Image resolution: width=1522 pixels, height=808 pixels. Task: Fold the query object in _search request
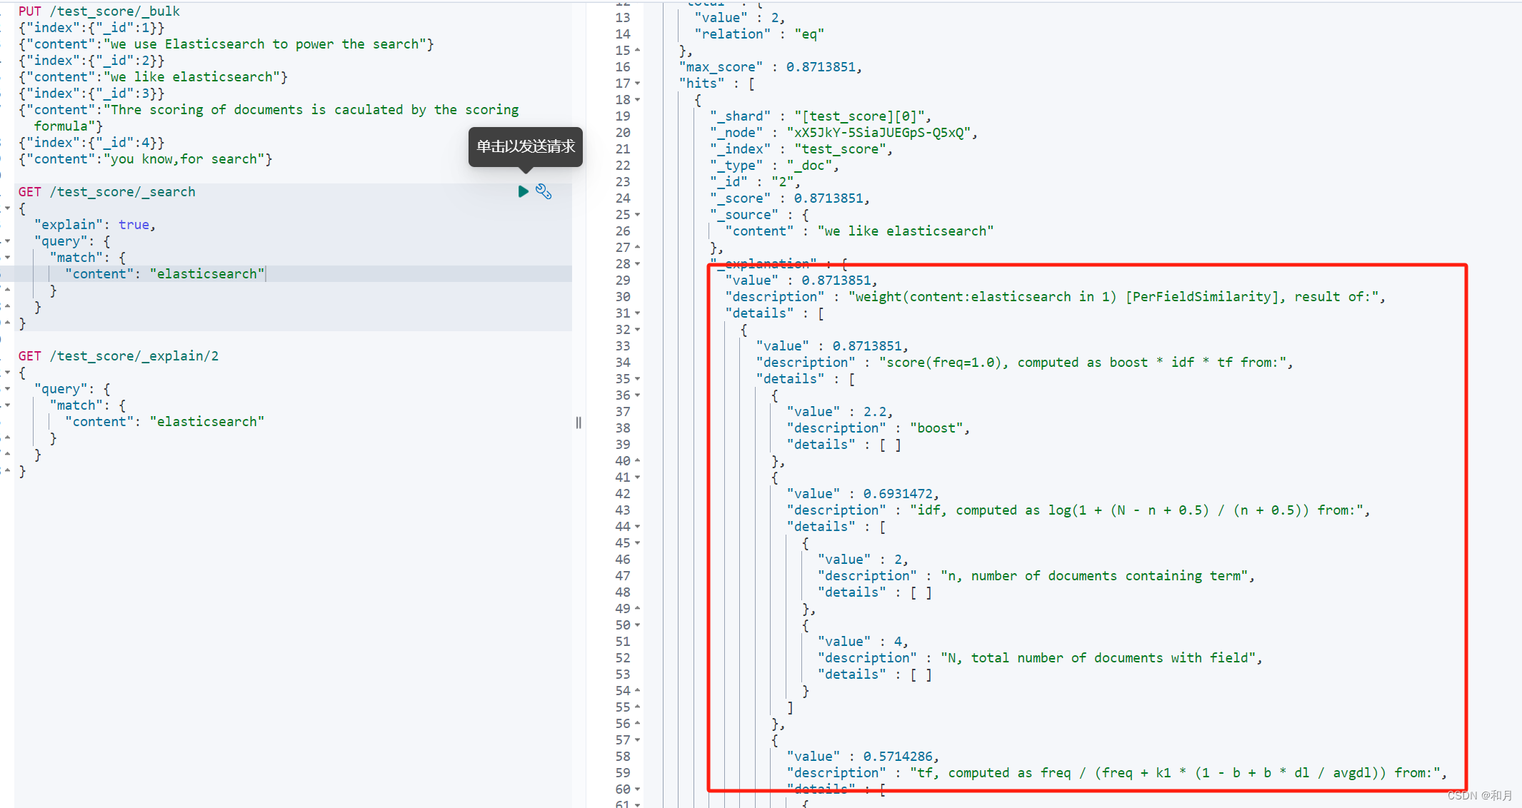(7, 241)
